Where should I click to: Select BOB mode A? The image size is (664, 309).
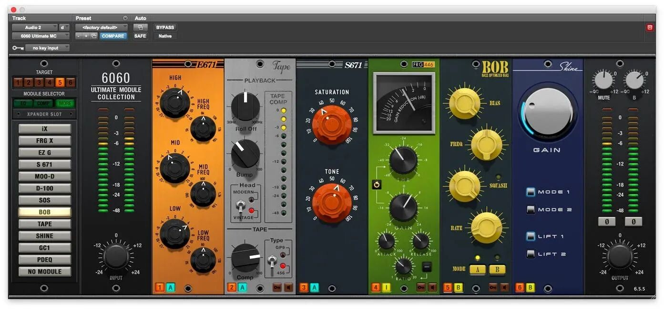point(478,269)
